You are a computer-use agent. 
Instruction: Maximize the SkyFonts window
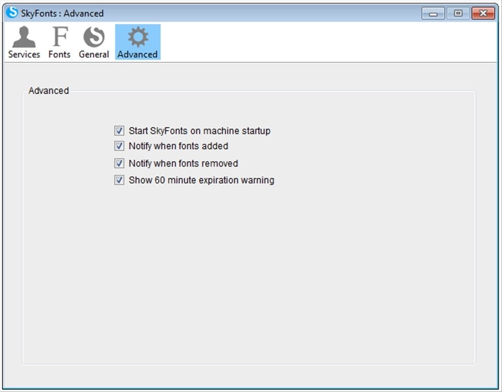[x=458, y=13]
